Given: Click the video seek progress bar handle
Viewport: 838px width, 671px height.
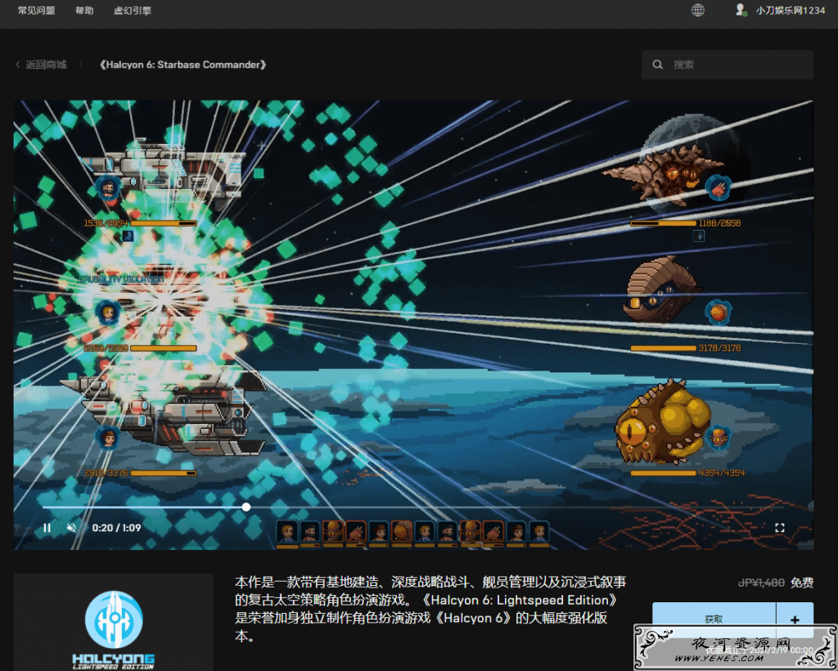Looking at the screenshot, I should point(246,507).
